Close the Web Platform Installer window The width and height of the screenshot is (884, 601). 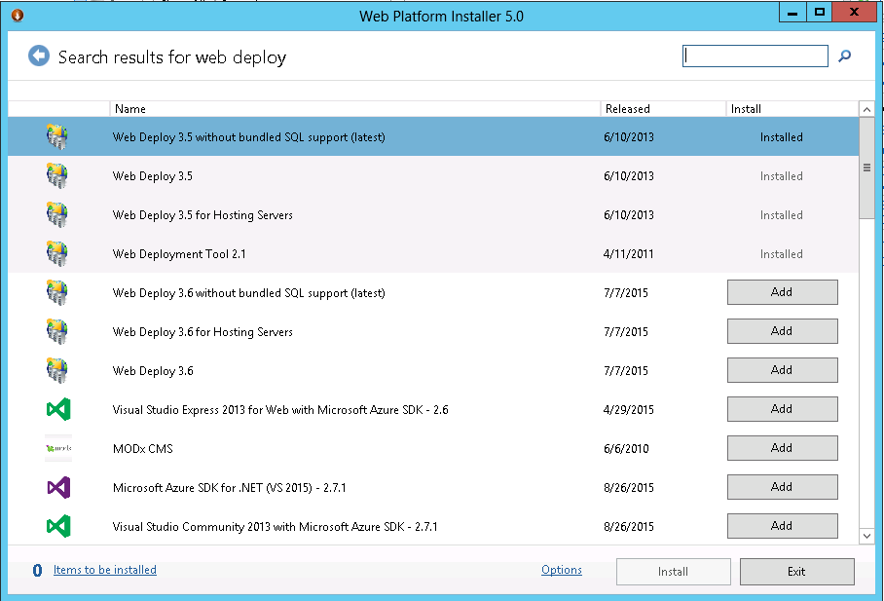point(854,13)
